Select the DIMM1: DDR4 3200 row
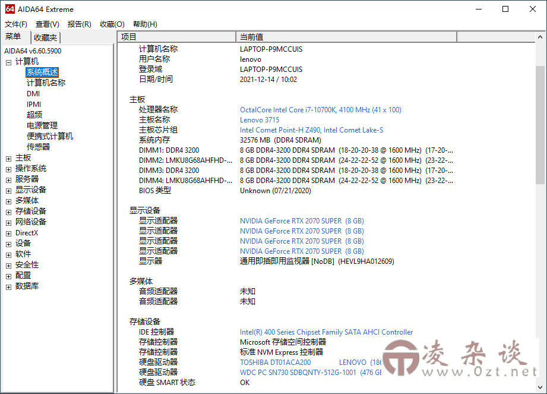The height and width of the screenshot is (394, 547). tap(296, 150)
